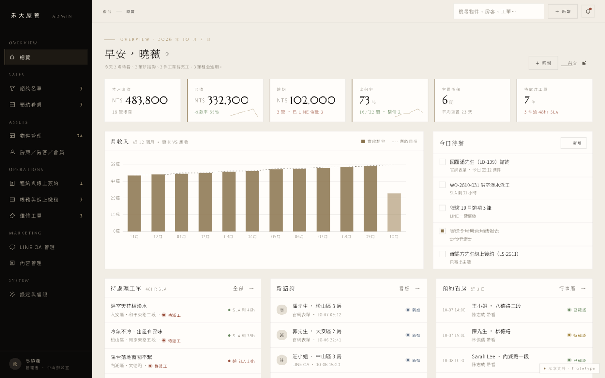605x378 pixels.
Task: Click the arrow next to 全部 in 待處理工單
Action: tap(252, 288)
